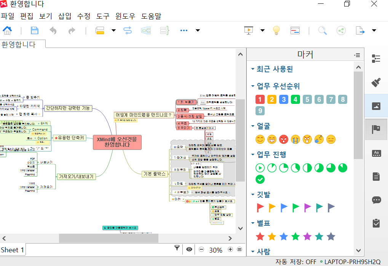Add a relationship line between topics

pyautogui.click(x=128, y=30)
